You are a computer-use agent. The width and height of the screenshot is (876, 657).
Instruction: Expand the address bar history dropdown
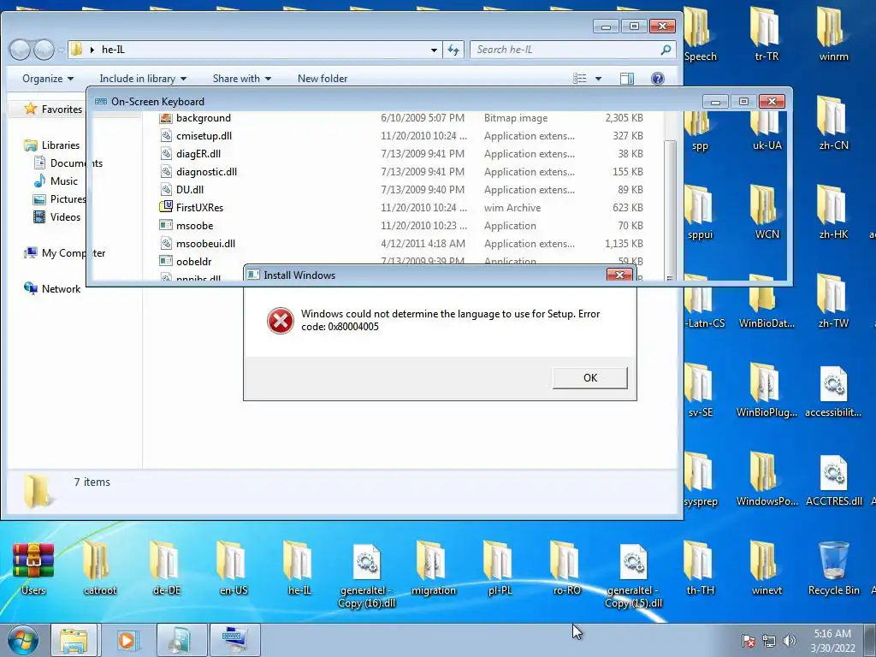pyautogui.click(x=434, y=50)
